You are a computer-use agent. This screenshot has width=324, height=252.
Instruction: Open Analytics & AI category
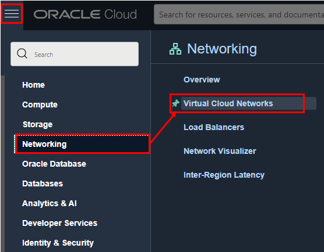tap(50, 203)
